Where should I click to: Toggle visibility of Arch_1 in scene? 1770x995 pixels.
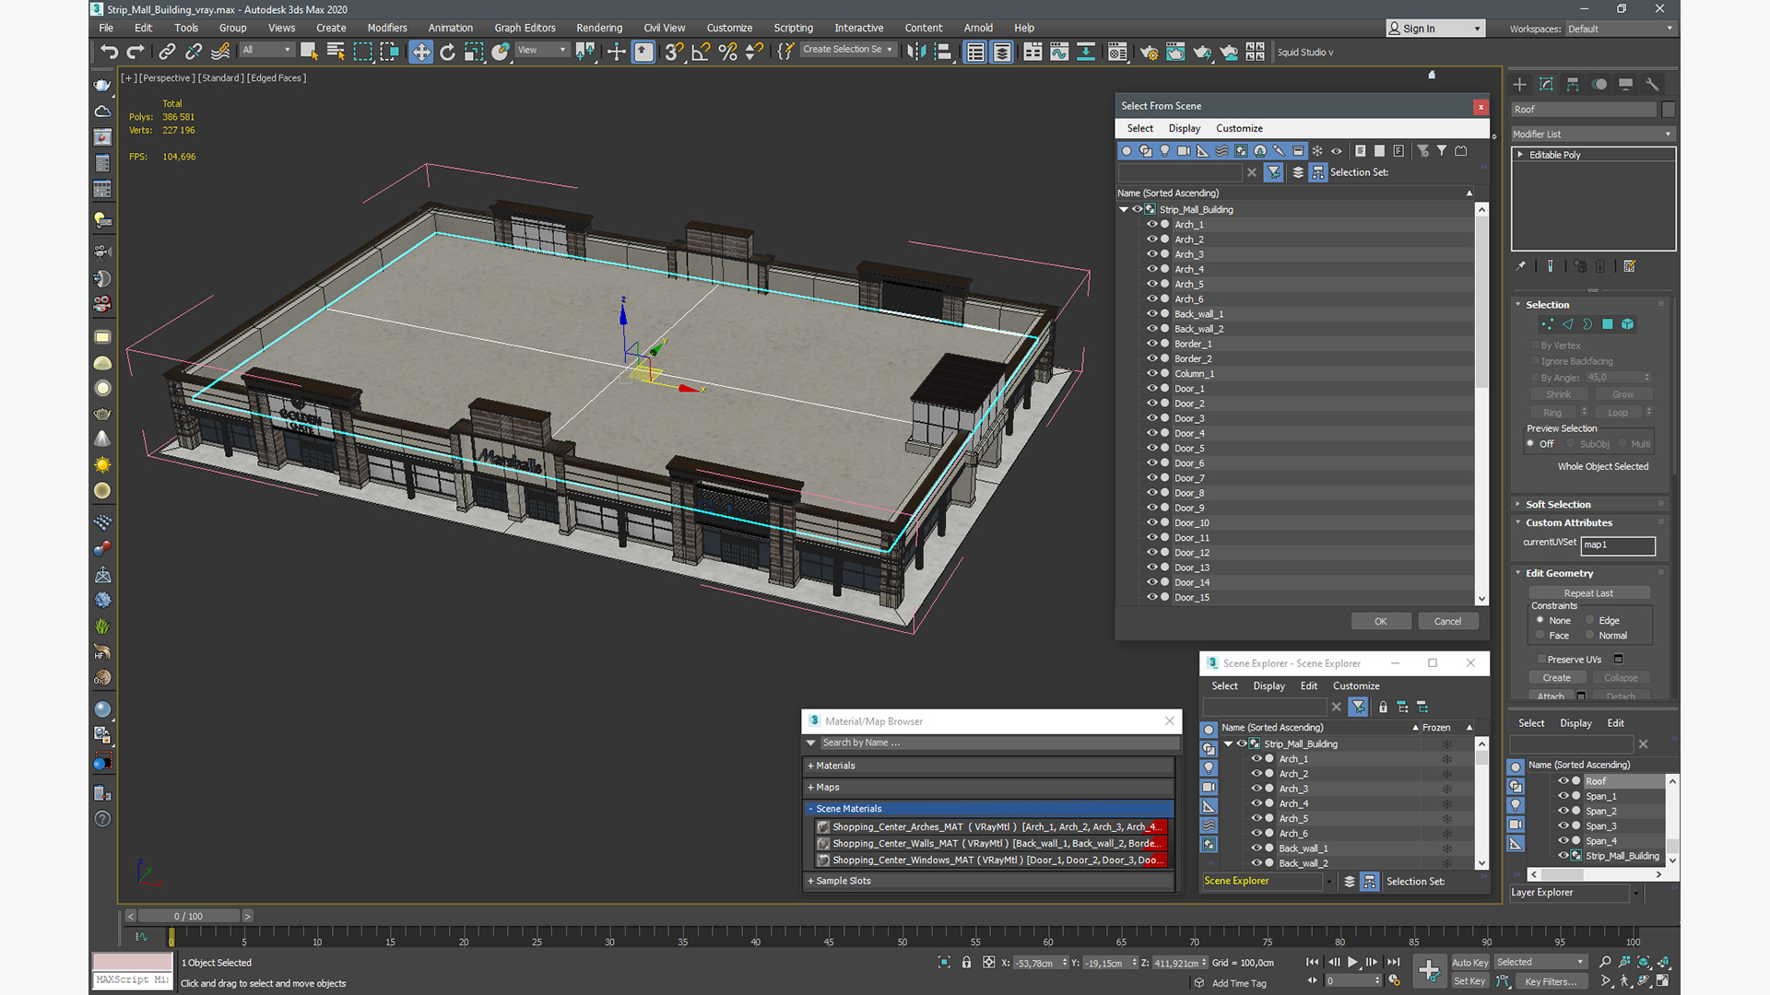tap(1151, 224)
